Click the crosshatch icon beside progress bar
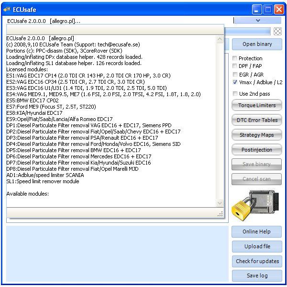 (x=277, y=31)
